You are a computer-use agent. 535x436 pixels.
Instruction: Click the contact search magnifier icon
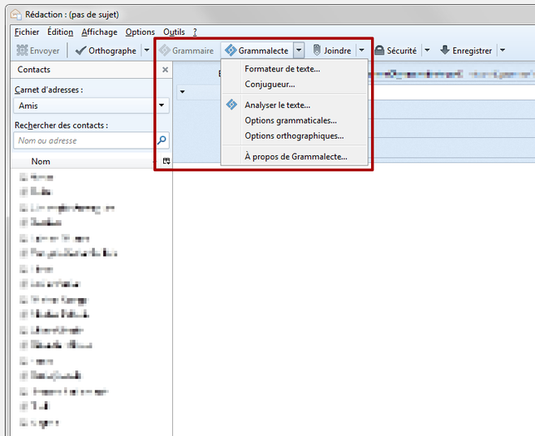[x=161, y=140]
